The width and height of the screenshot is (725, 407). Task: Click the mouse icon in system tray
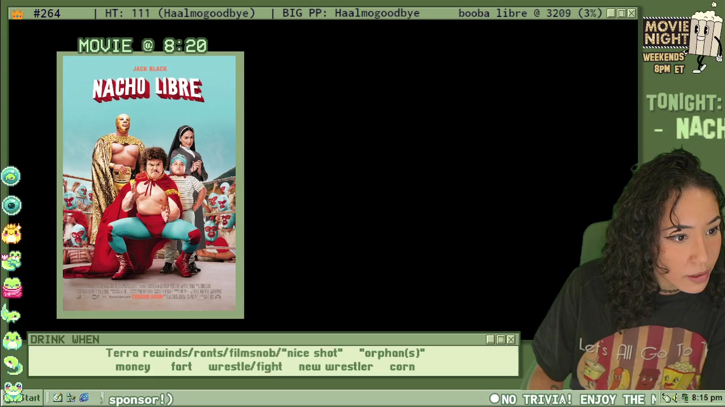[667, 398]
